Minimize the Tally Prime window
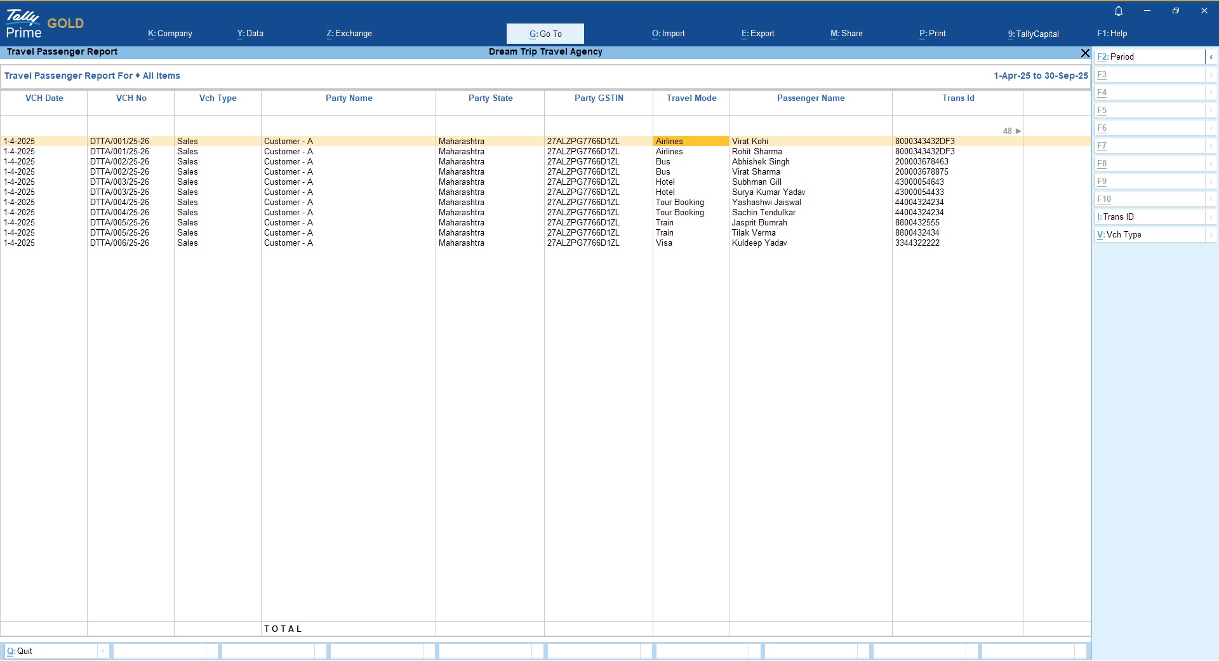The width and height of the screenshot is (1219, 661). click(1147, 11)
